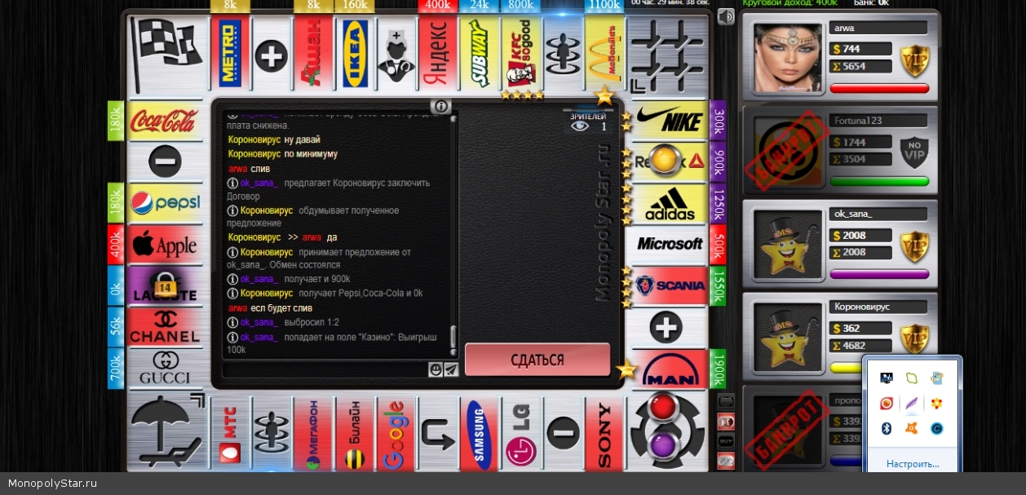The height and width of the screenshot is (495, 1026).
Task: Select the Sony property cell
Action: [604, 434]
